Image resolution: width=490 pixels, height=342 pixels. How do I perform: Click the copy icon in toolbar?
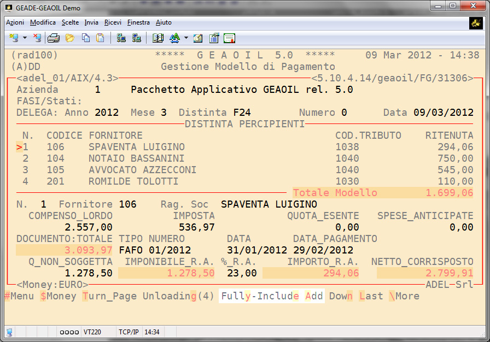[x=86, y=38]
